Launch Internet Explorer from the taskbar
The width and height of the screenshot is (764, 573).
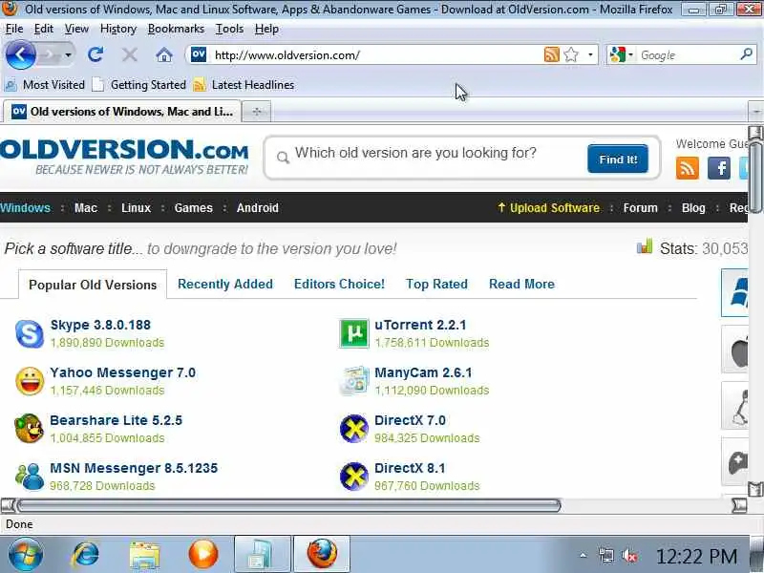click(86, 554)
